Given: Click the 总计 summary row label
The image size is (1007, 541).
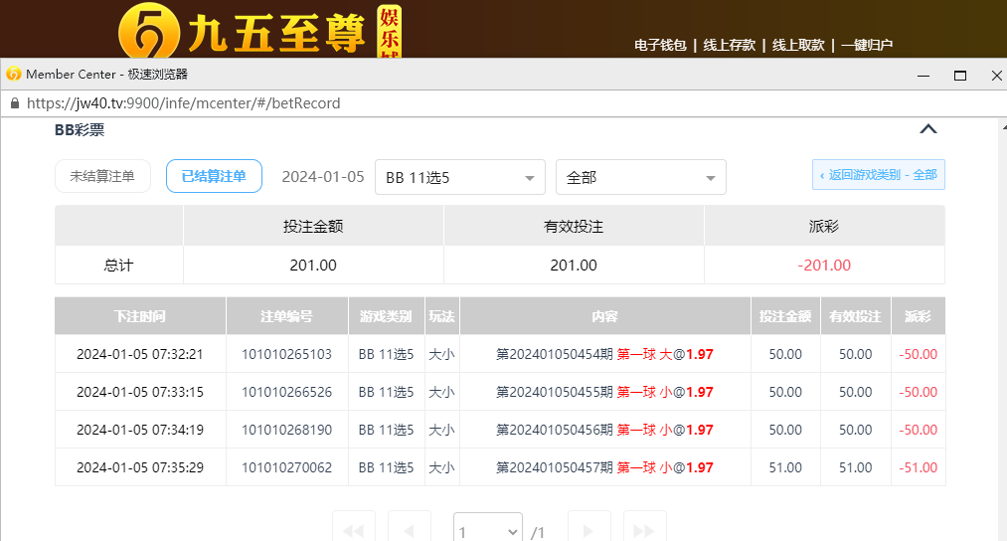Looking at the screenshot, I should tap(119, 266).
